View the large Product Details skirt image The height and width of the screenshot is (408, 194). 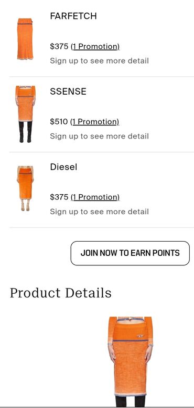[x=130, y=362]
